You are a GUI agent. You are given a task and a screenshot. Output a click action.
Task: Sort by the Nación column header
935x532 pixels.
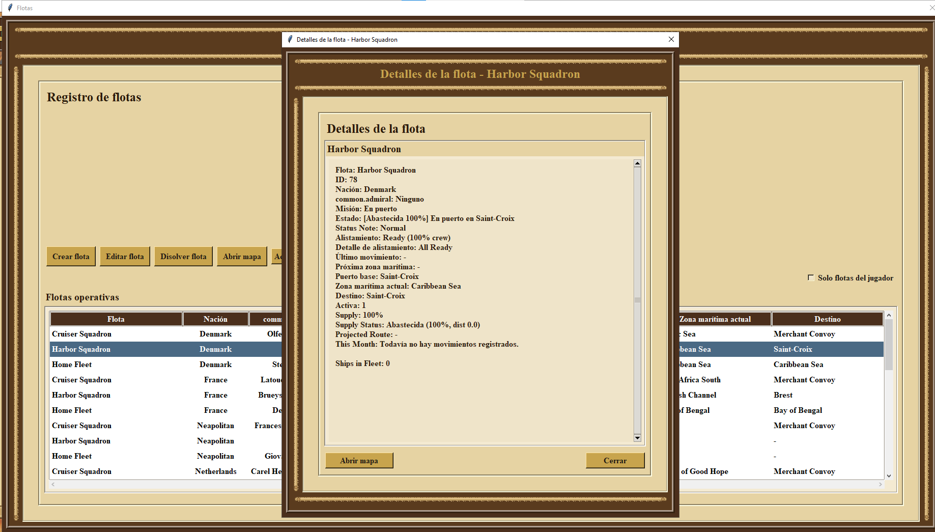(x=216, y=319)
